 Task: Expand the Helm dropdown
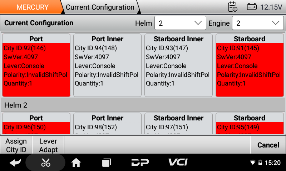pyautogui.click(x=180, y=23)
